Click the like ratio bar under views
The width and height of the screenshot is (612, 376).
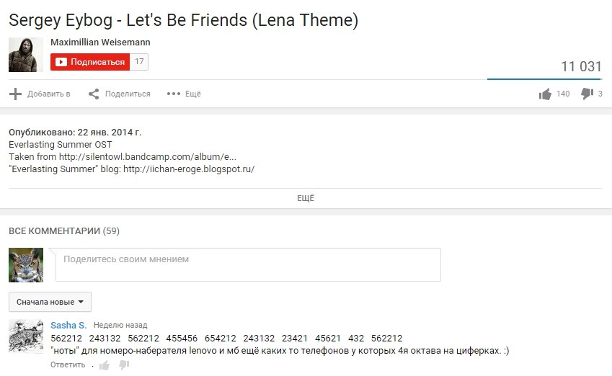point(544,79)
